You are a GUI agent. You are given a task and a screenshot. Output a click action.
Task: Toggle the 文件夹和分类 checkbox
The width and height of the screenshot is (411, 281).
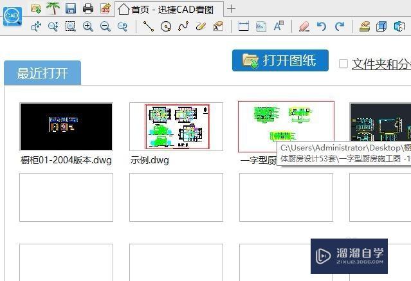click(x=343, y=64)
